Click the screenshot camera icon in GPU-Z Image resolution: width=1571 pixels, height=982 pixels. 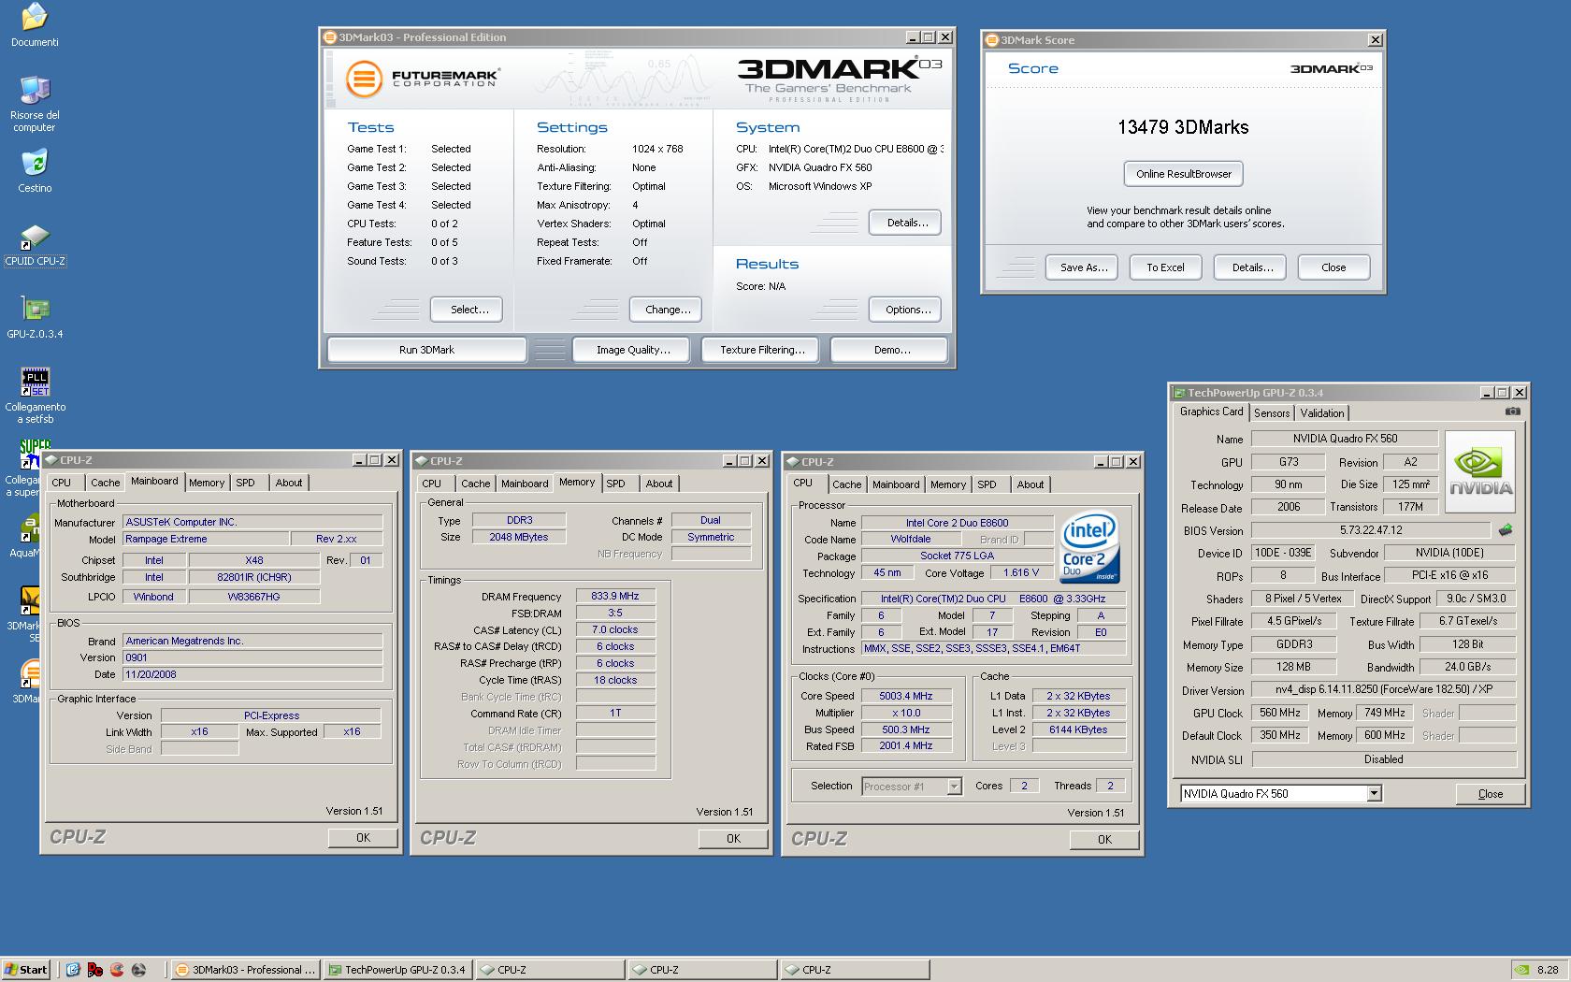point(1512,412)
